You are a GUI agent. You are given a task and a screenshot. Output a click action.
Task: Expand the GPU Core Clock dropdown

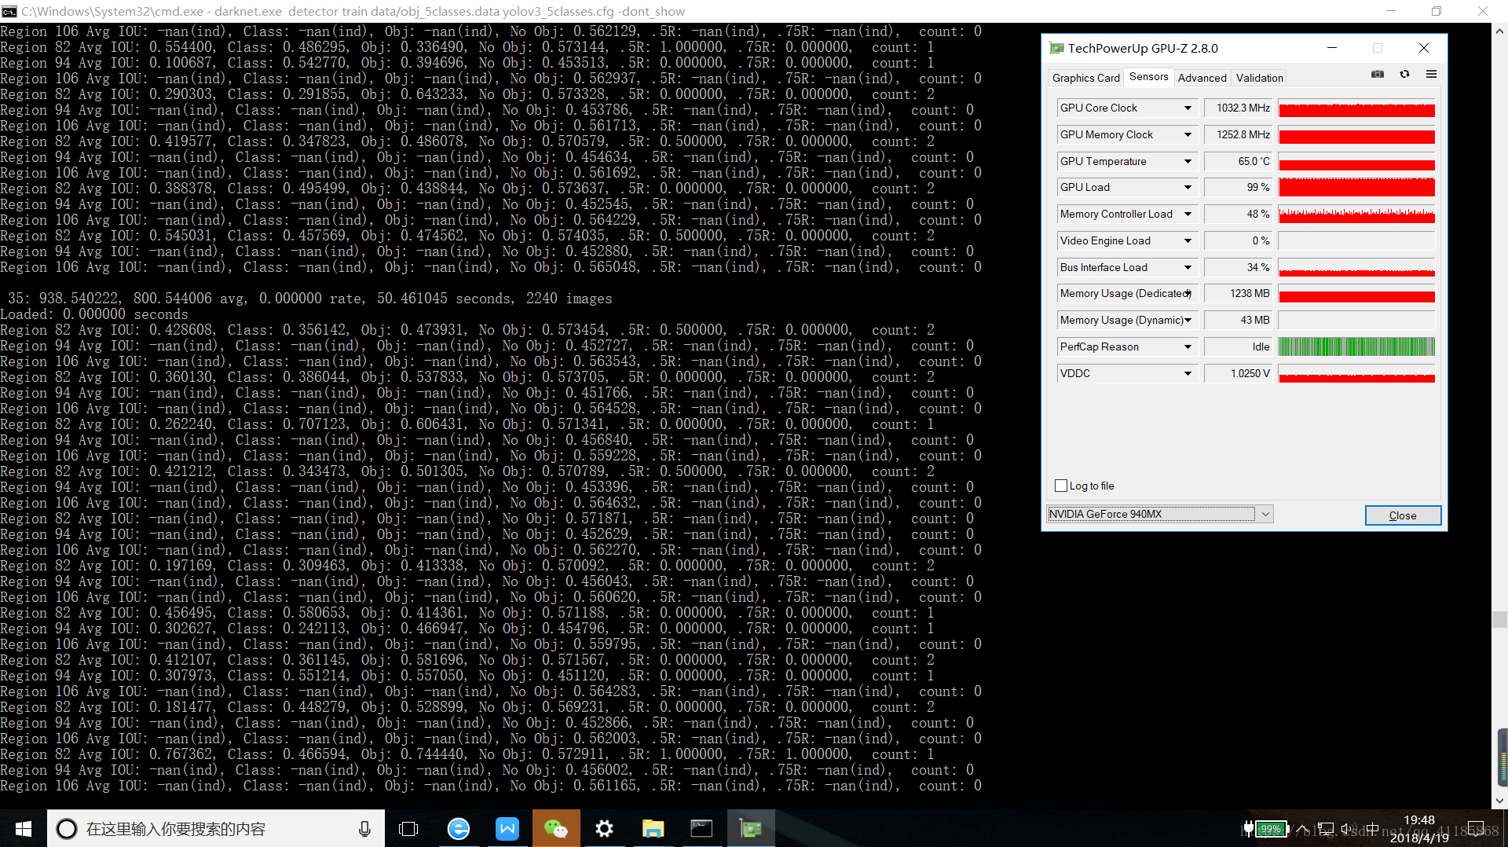click(x=1188, y=108)
